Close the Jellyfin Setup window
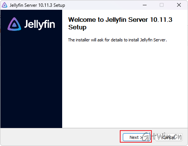 pos(179,5)
